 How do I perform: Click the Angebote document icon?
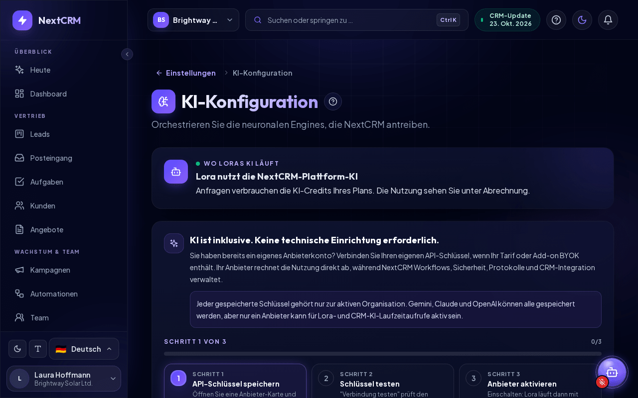[19, 229]
